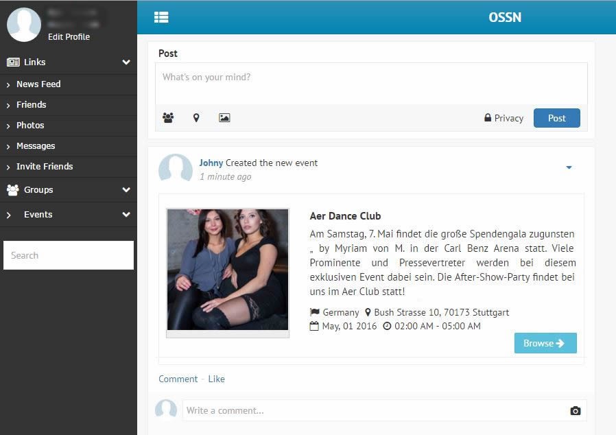The height and width of the screenshot is (435, 616).
Task: Attach a photo using the image icon
Action: pyautogui.click(x=224, y=117)
